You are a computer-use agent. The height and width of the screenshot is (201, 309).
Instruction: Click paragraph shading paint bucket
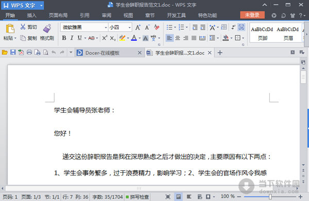[x=226, y=38]
